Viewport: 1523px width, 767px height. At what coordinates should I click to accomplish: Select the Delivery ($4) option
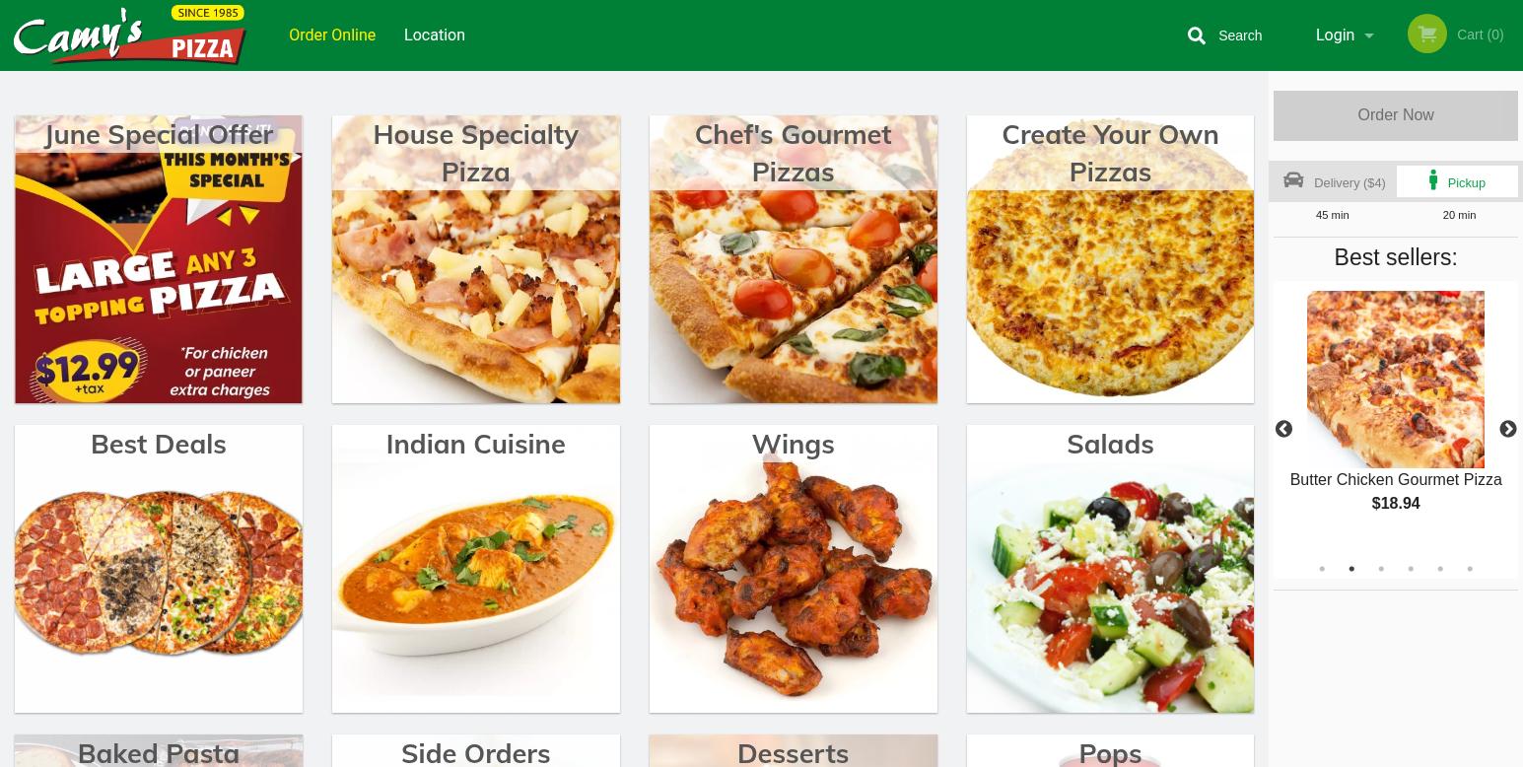[x=1333, y=182]
